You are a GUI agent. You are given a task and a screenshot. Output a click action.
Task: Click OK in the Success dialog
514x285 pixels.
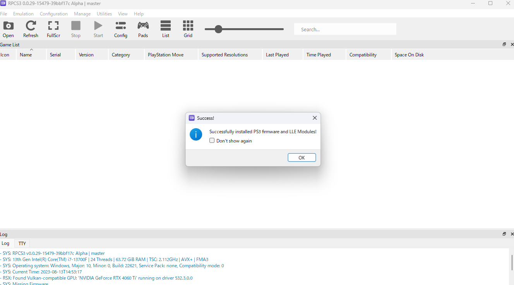click(x=302, y=158)
